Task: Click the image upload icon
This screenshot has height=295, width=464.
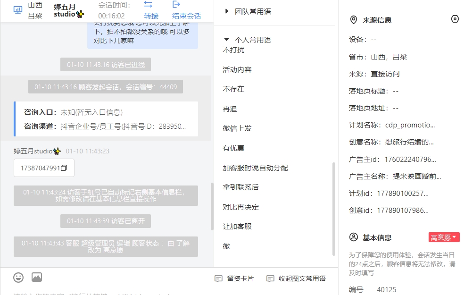Action: click(x=37, y=277)
